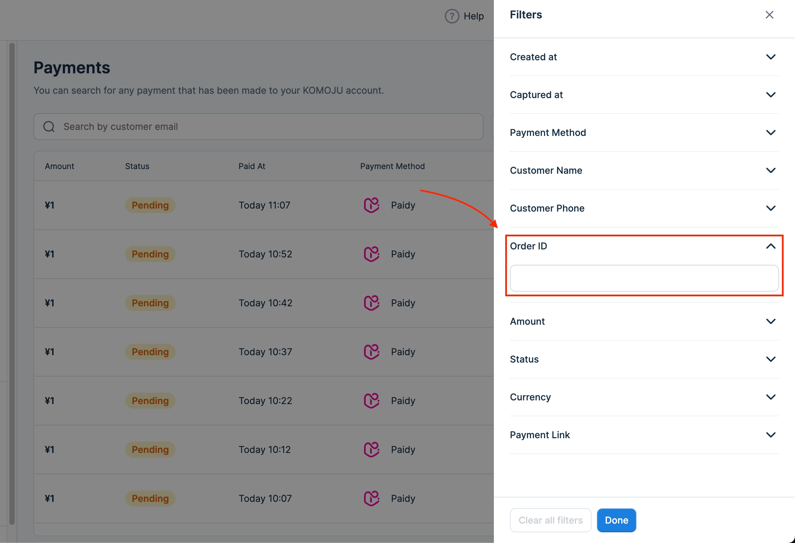Click Clear all filters button
This screenshot has width=795, height=543.
pos(550,520)
